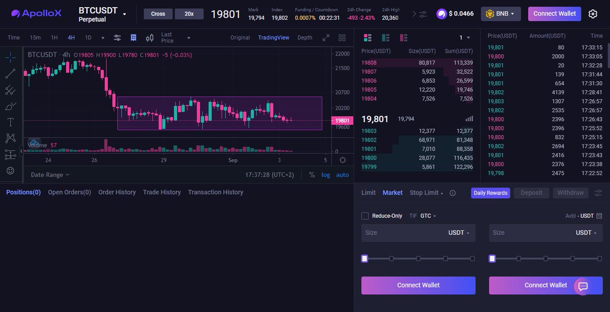Viewport: 610px width, 312px height.
Task: Select the 15m timeframe
Action: click(x=35, y=38)
